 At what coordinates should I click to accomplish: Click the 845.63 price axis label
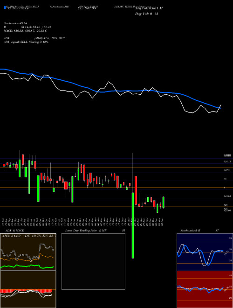pyautogui.click(x=227, y=196)
